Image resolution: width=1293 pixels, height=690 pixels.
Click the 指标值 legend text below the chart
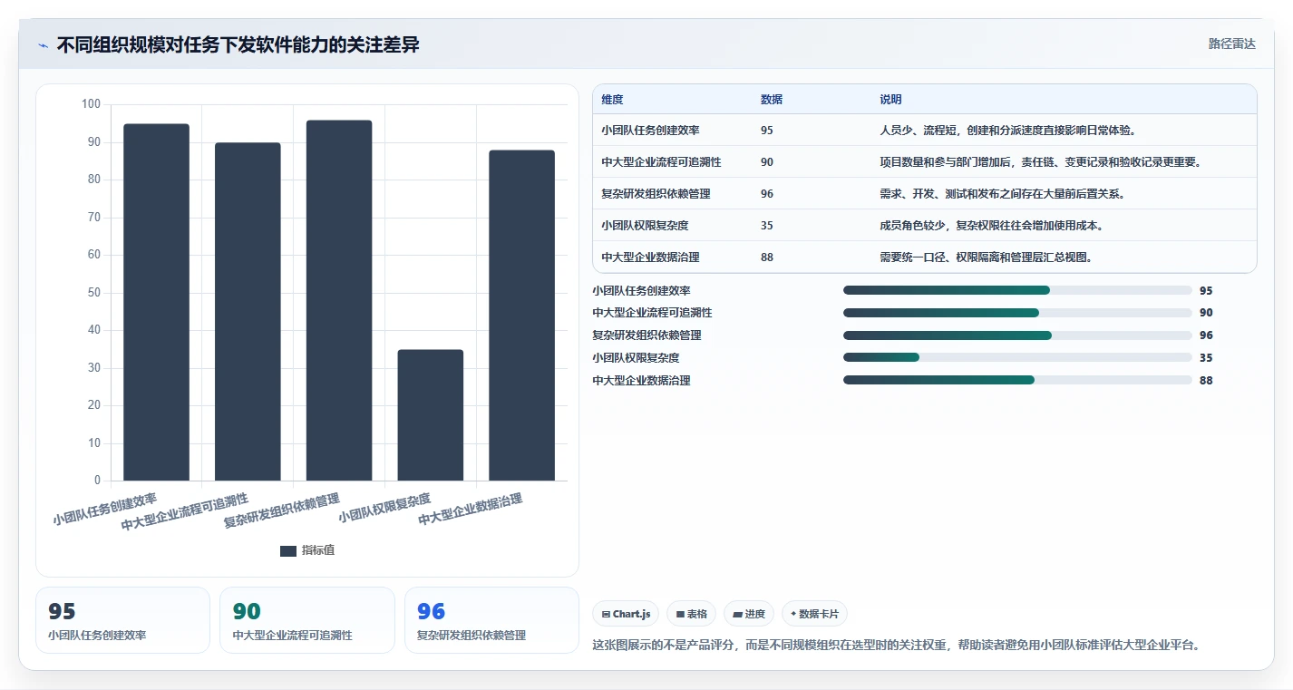(x=318, y=550)
